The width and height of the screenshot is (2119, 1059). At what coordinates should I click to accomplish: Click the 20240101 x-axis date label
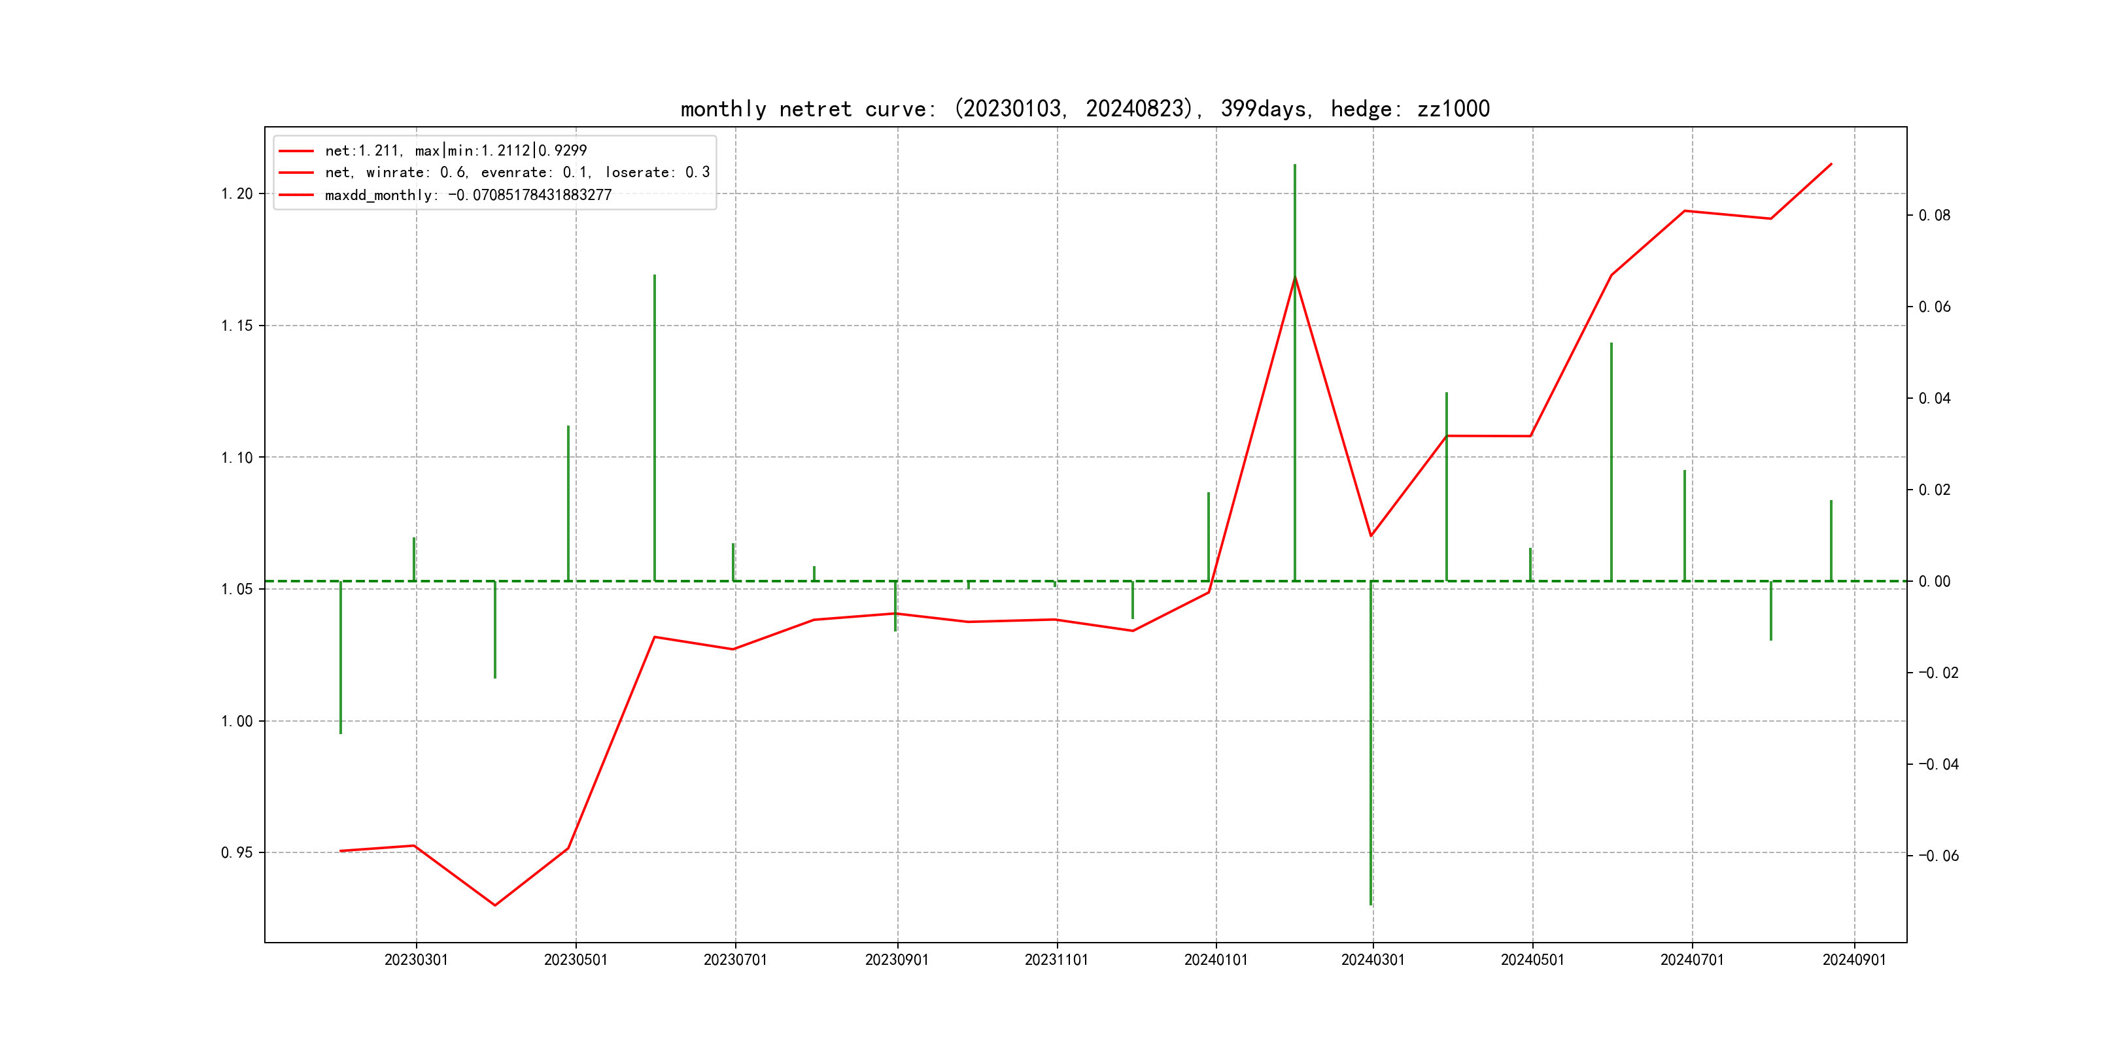coord(1216,960)
